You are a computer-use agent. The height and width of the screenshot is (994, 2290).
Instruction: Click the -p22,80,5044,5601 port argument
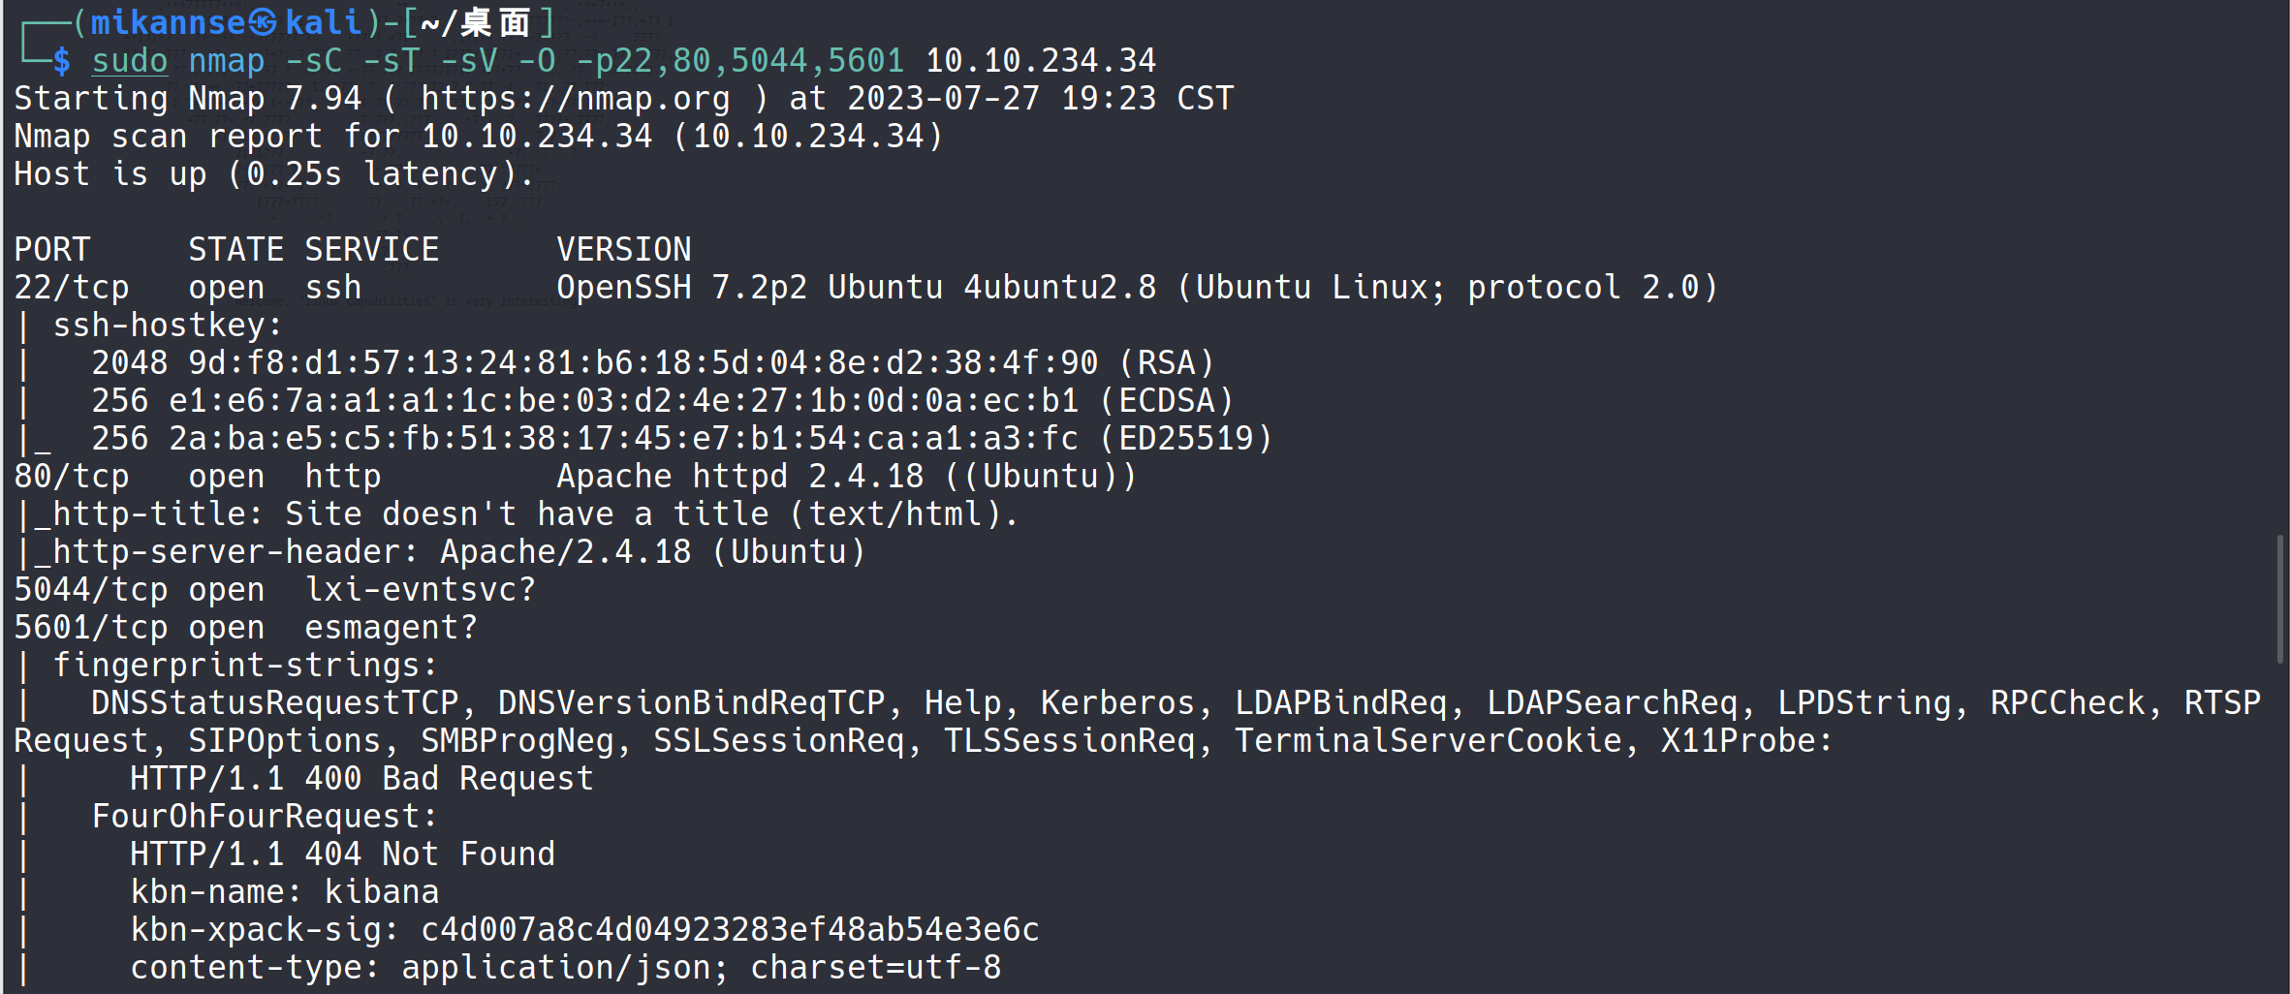pos(739,61)
